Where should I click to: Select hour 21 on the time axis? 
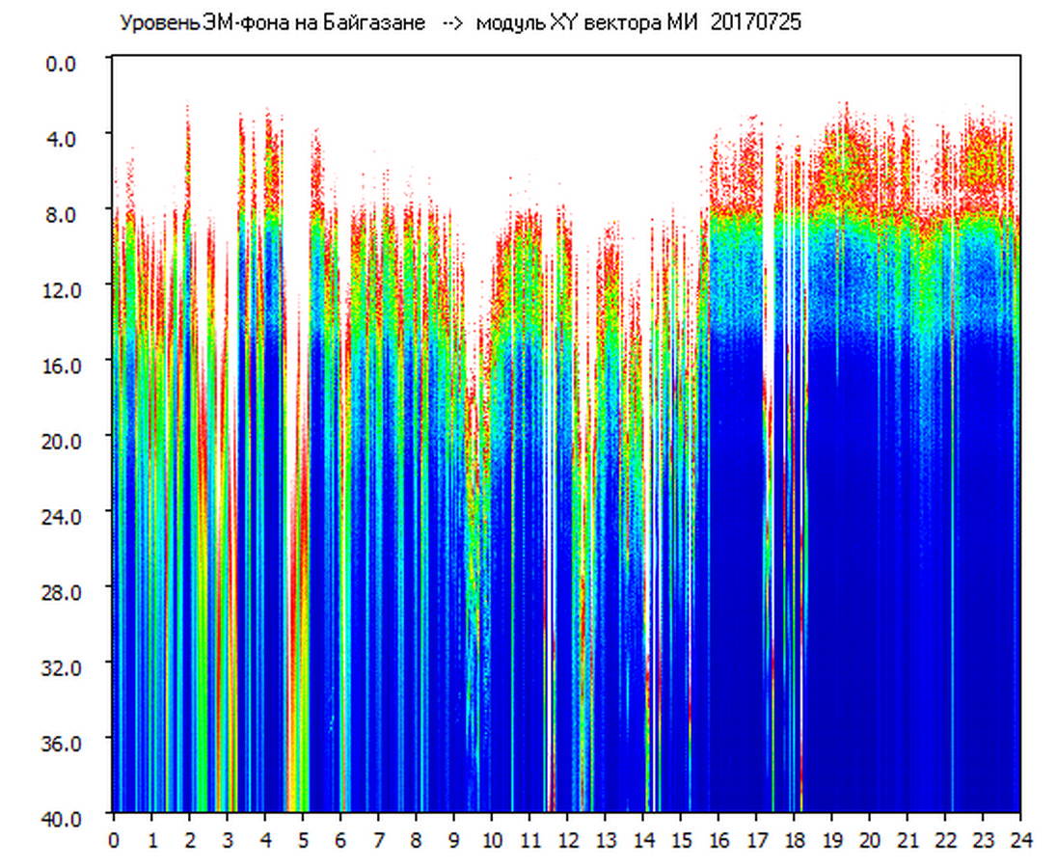907,840
